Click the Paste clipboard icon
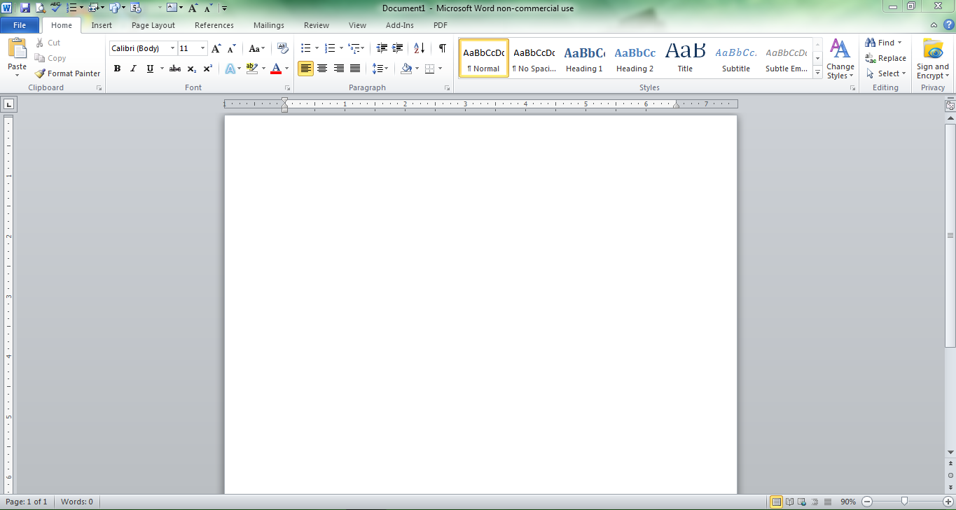Image resolution: width=956 pixels, height=510 pixels. (x=17, y=49)
